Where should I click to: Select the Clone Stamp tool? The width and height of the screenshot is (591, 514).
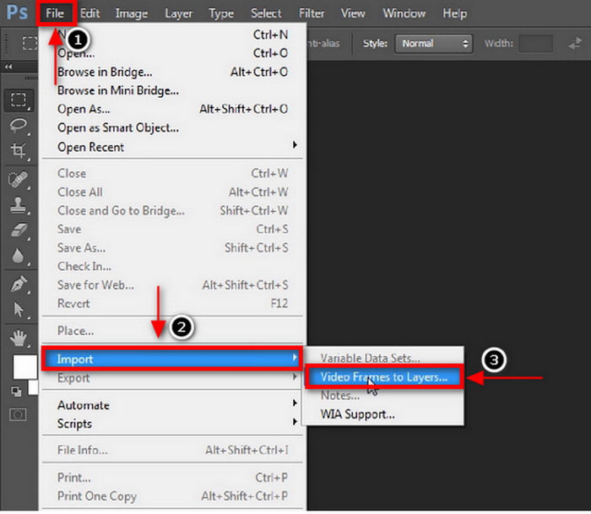pos(19,204)
